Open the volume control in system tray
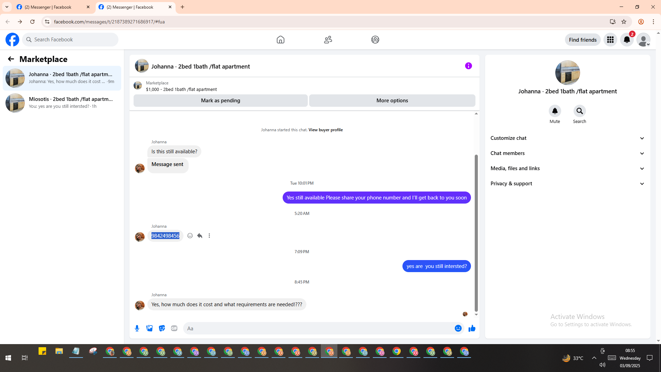The width and height of the screenshot is (661, 372). [x=602, y=365]
